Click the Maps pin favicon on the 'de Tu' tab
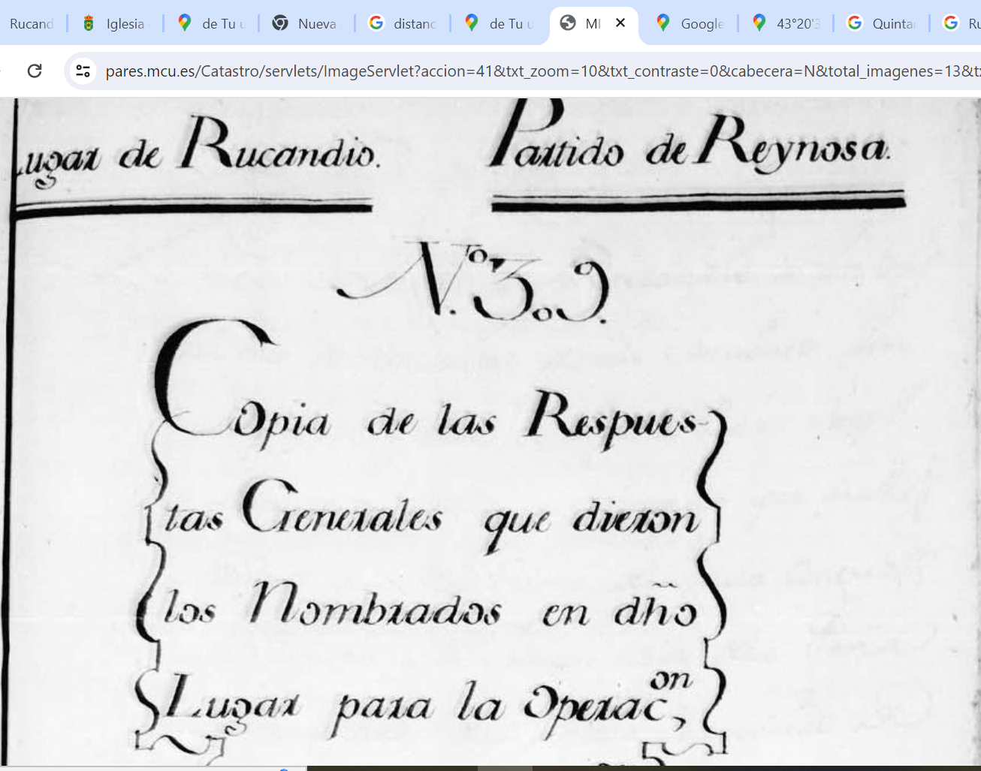The height and width of the screenshot is (771, 981). 184,23
